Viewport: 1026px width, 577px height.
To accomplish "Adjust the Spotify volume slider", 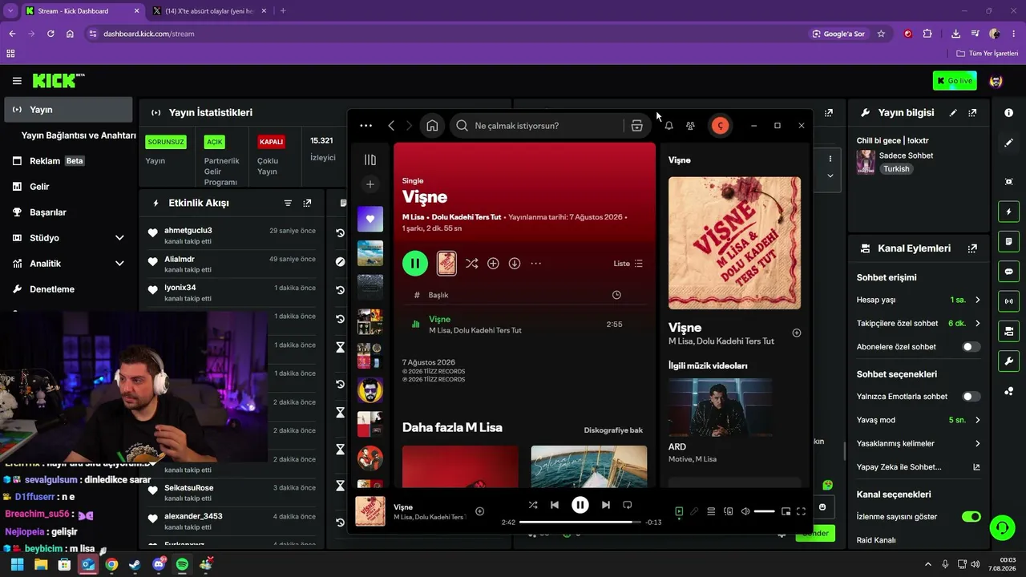I will 765,511.
